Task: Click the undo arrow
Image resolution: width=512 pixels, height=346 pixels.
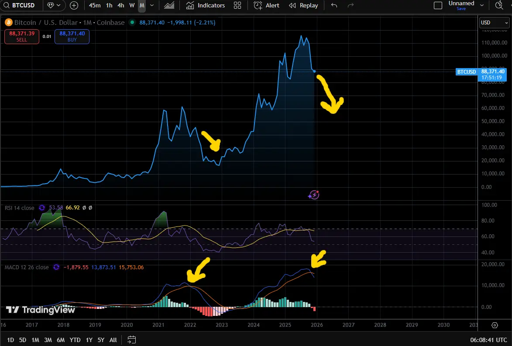Action: (334, 5)
